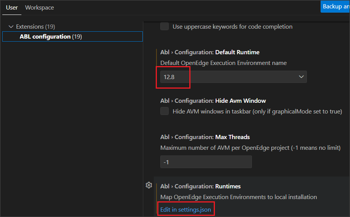The image size is (350, 217).
Task: Click the Hide Avm Window setting title
Action: (213, 101)
